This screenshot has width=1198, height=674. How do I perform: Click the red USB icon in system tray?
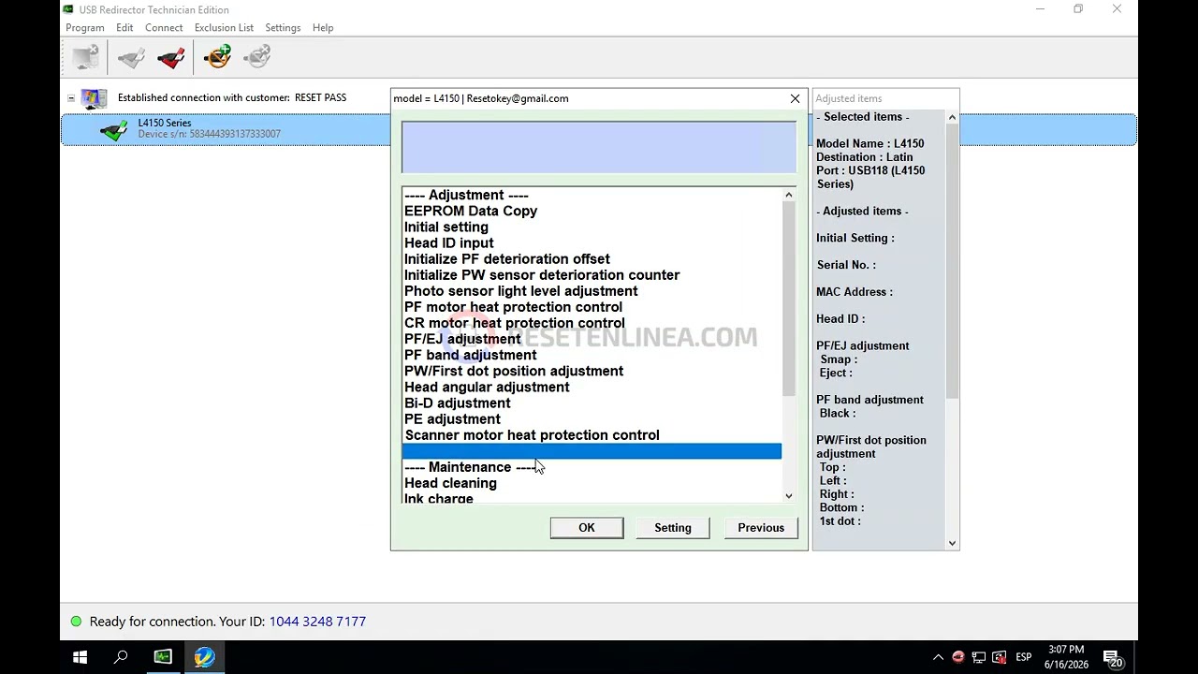957,657
